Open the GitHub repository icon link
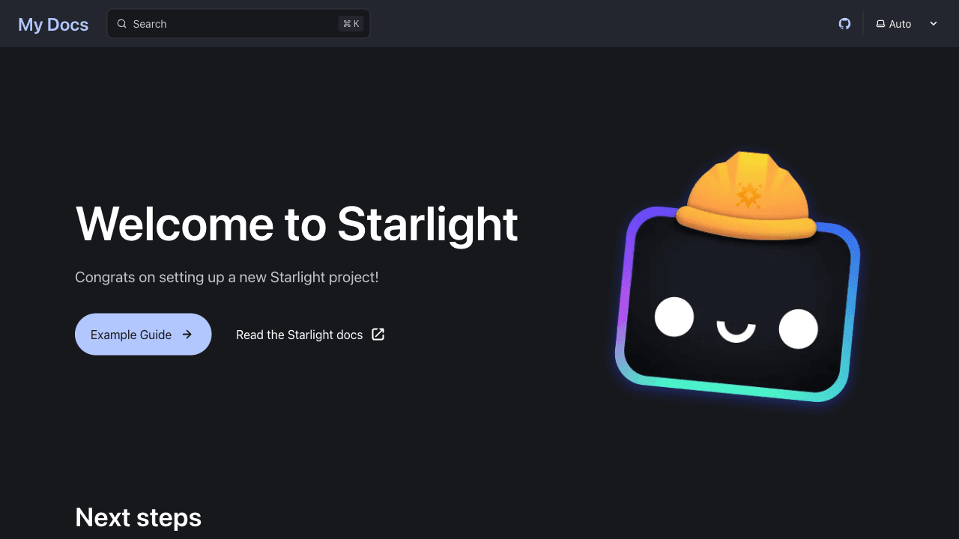Screen dimensions: 959x539 [x=844, y=24]
